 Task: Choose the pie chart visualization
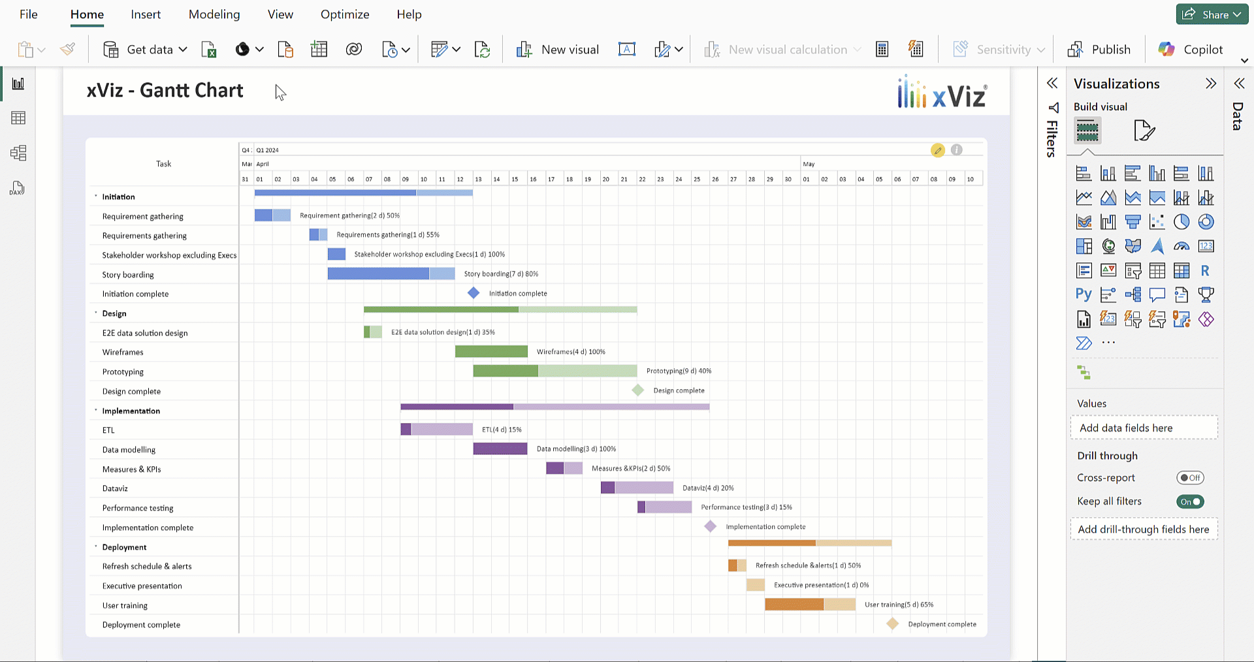[1181, 222]
